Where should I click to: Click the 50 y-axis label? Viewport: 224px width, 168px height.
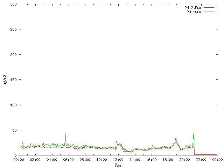14,130
